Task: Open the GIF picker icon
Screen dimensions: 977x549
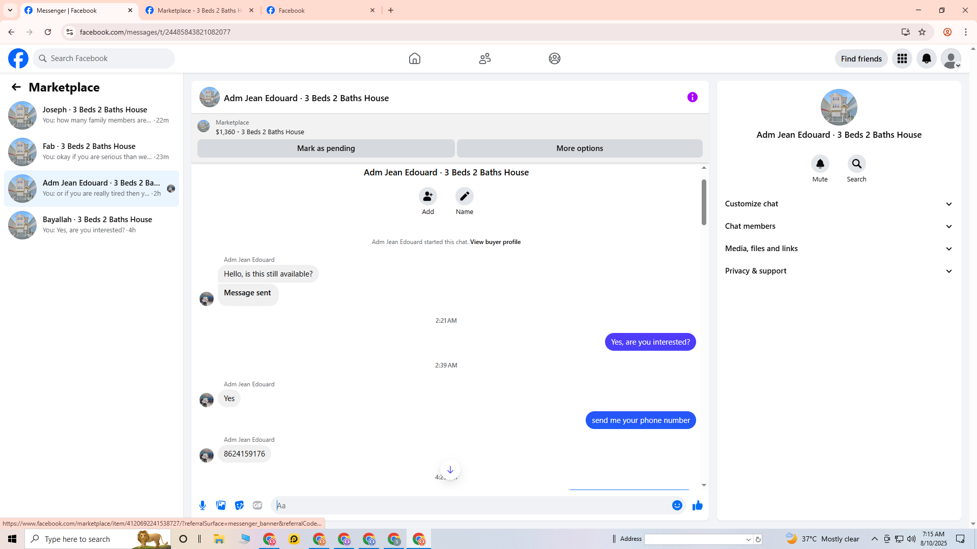Action: pos(257,505)
